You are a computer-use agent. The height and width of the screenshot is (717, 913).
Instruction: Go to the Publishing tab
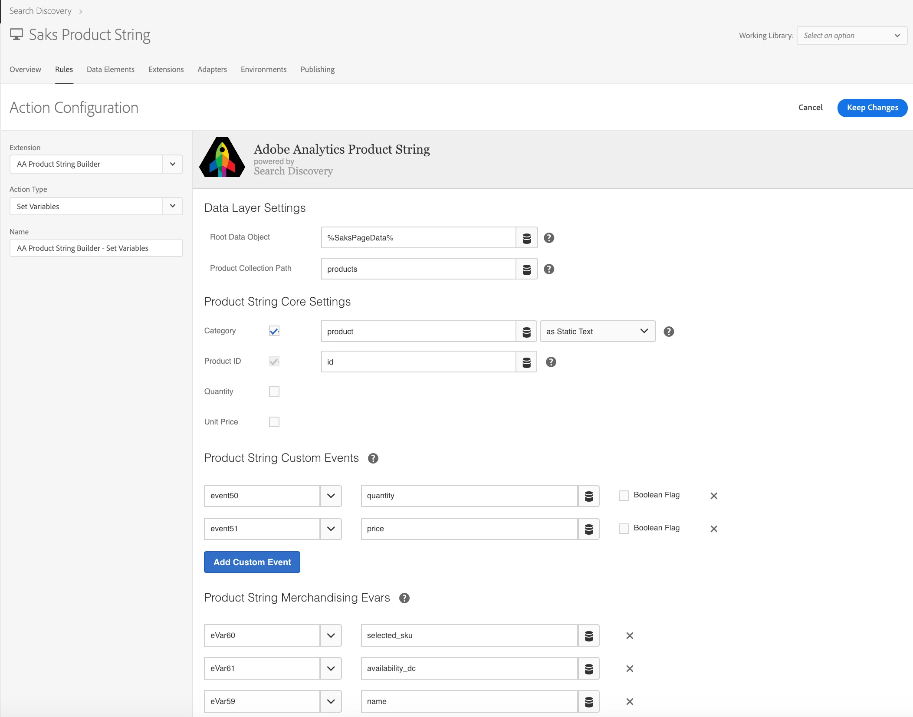click(x=317, y=69)
